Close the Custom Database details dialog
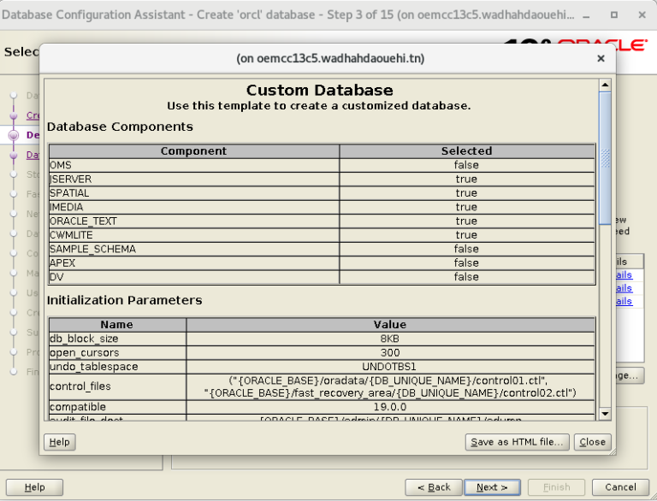The width and height of the screenshot is (657, 501). pyautogui.click(x=601, y=58)
